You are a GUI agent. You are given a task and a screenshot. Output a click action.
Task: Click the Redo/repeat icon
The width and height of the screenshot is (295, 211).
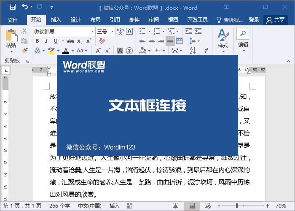(40, 7)
